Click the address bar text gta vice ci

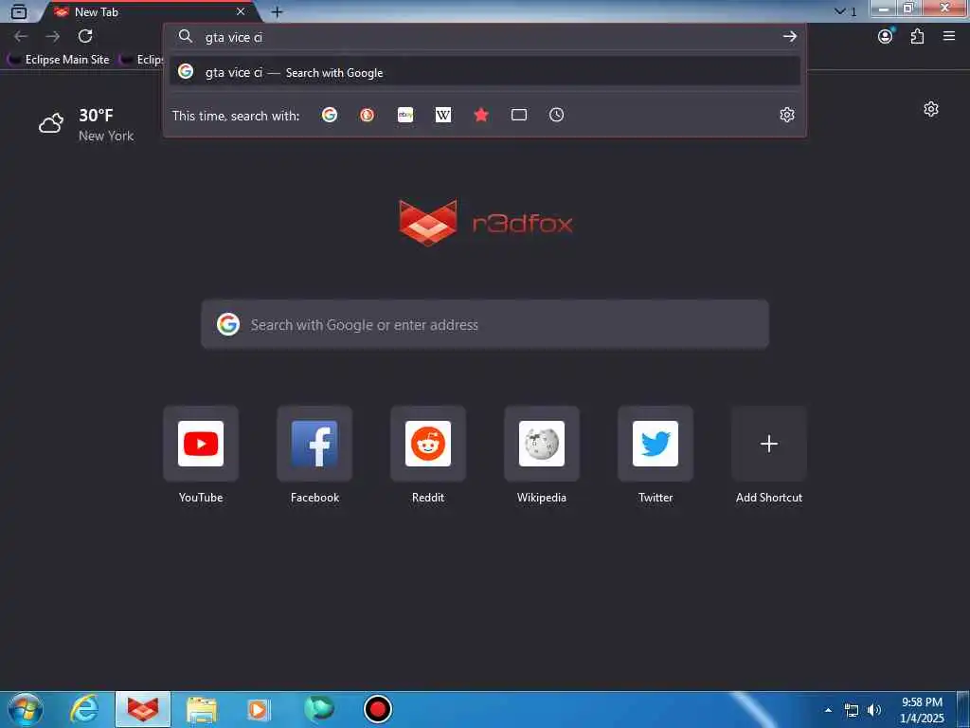pos(234,37)
